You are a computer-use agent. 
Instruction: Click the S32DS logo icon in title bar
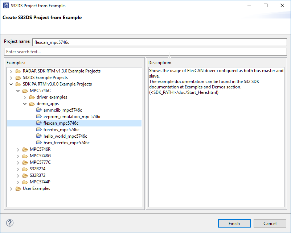point(6,6)
